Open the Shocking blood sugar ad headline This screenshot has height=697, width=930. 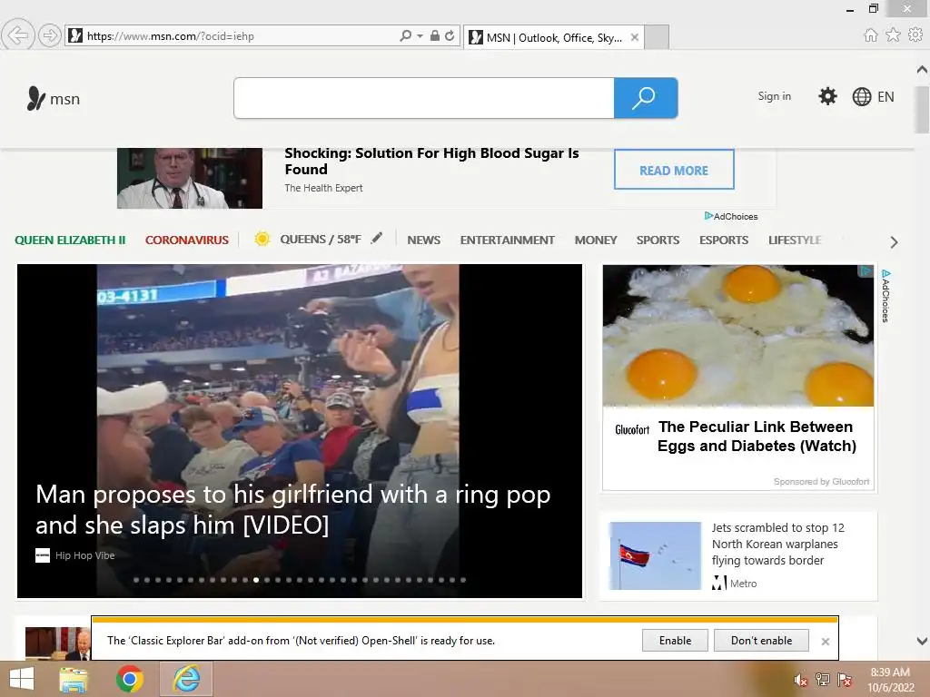coord(431,162)
